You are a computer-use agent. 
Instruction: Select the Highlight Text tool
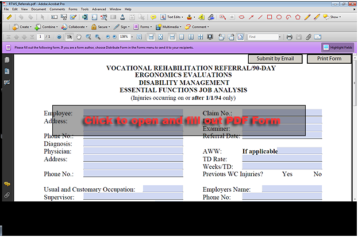click(201, 17)
